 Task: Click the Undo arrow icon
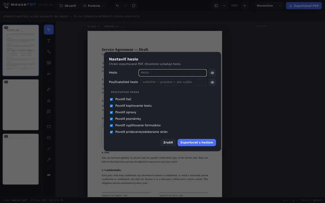117,6
